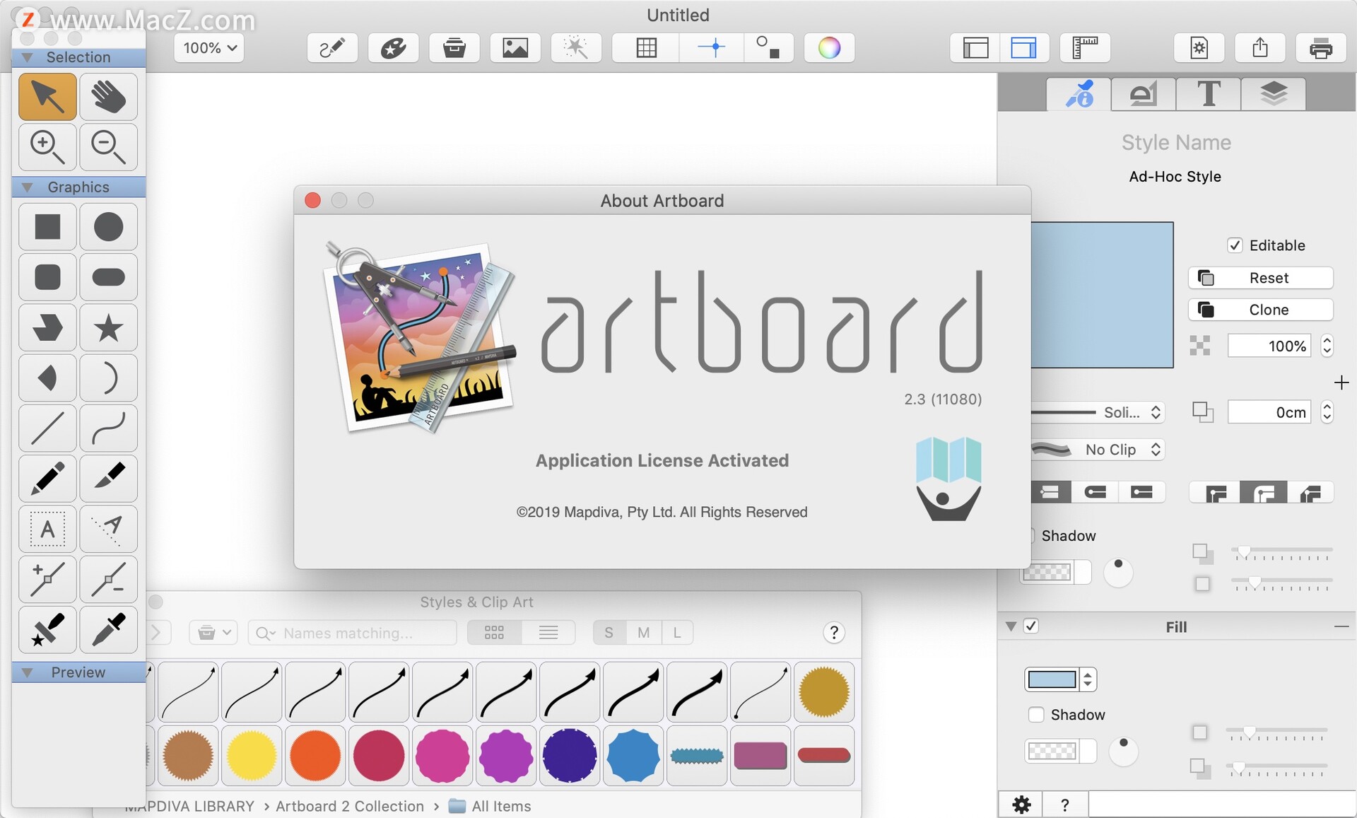Choose the curved Bezier path tool

pos(108,428)
